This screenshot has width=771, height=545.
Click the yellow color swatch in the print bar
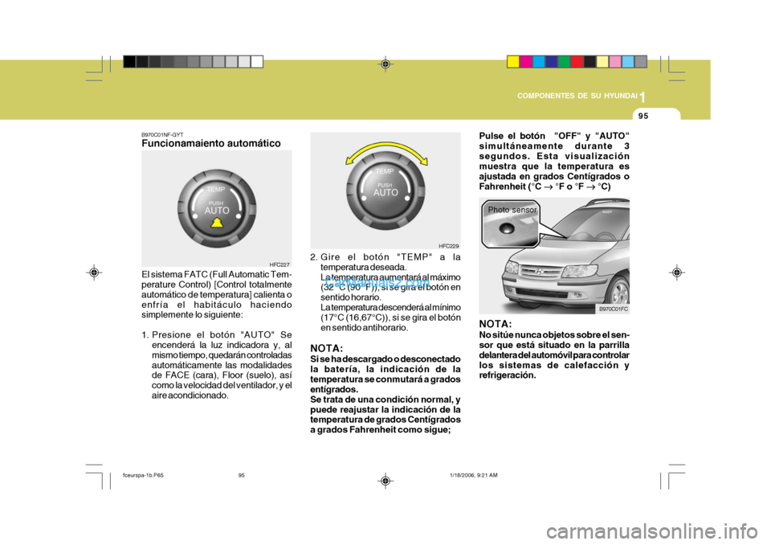(513, 62)
